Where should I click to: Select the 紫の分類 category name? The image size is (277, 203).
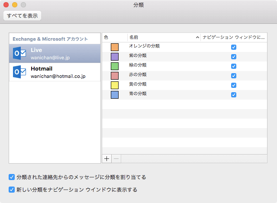pyautogui.click(x=138, y=55)
